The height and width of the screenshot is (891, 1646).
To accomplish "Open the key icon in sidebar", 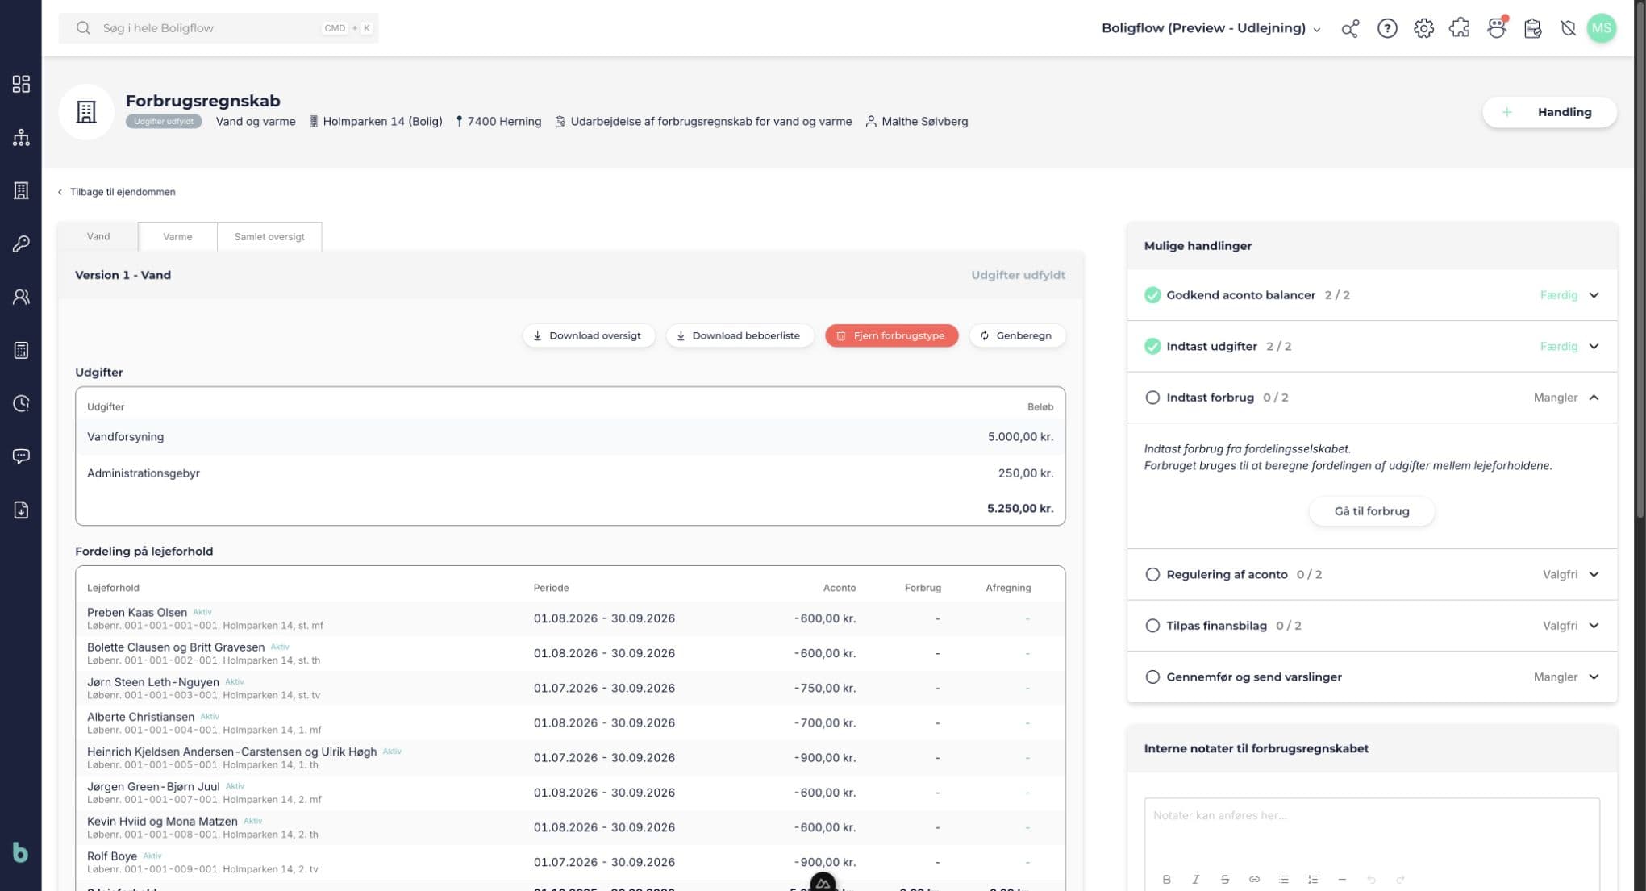I will [21, 244].
